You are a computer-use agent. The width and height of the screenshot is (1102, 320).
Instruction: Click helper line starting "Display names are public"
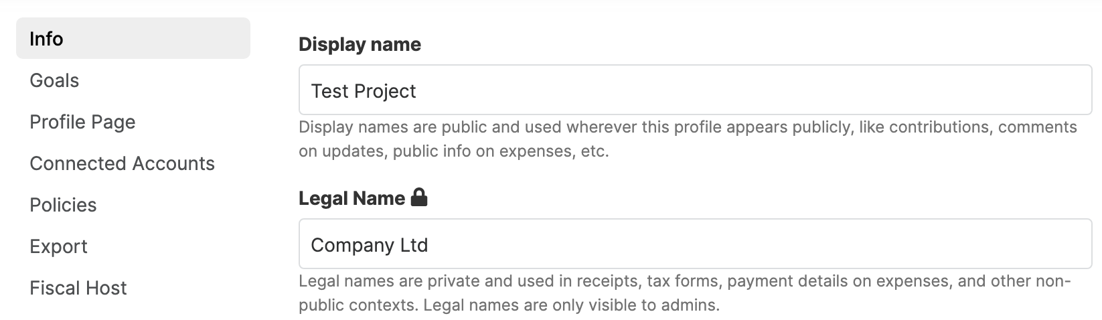[687, 127]
